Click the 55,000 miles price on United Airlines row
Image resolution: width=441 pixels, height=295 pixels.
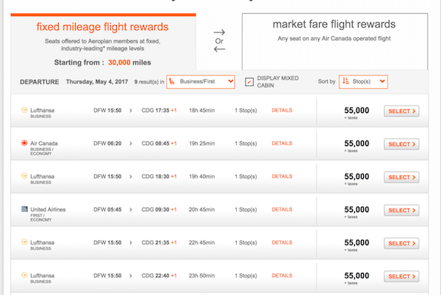pos(356,210)
